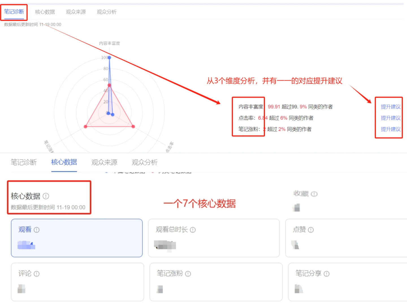The height and width of the screenshot is (305, 407).
Task: Click 提升建议 link for 内容丰富度
Action: (x=391, y=107)
